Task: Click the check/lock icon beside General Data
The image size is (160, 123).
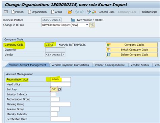Action: pos(94,12)
